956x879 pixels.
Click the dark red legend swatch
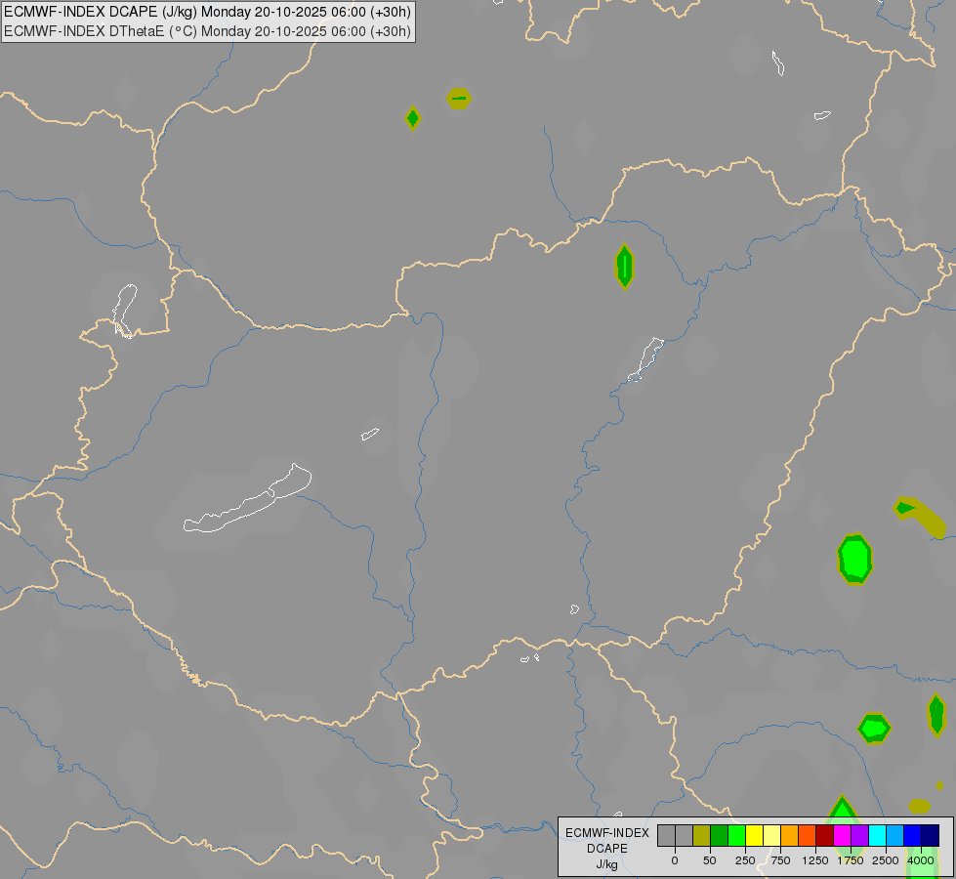[825, 835]
